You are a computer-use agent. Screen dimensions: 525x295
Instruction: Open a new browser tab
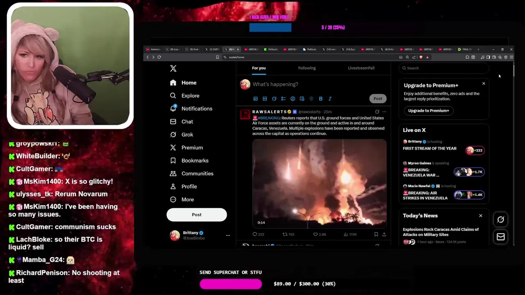pyautogui.click(x=478, y=50)
